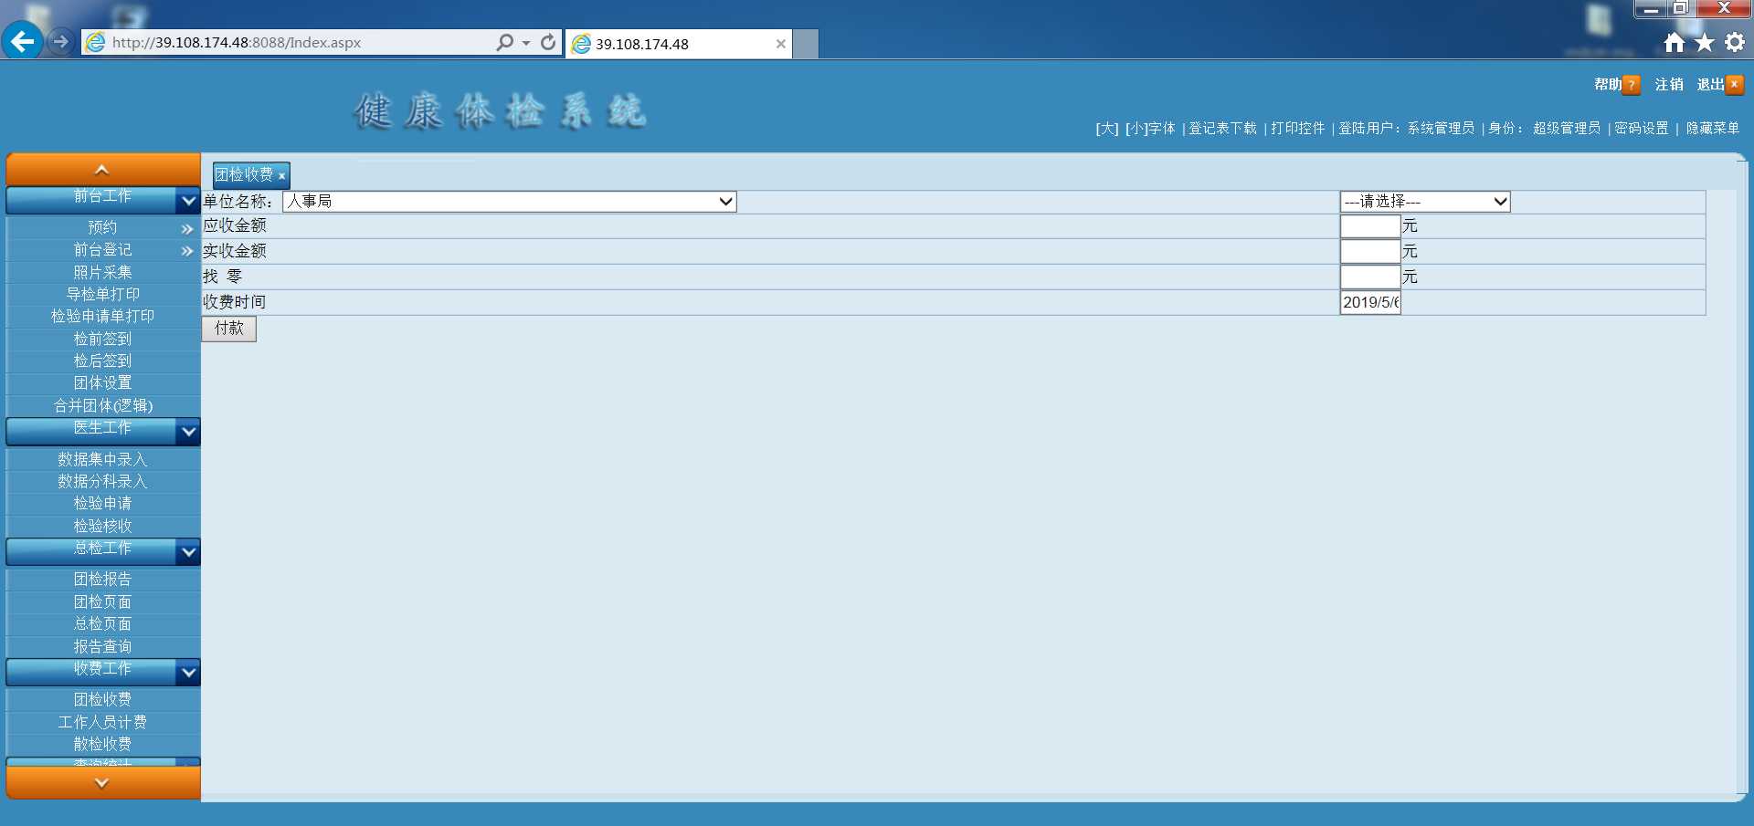This screenshot has width=1754, height=826.
Task: Click [小]字体 to shrink font
Action: [1150, 129]
